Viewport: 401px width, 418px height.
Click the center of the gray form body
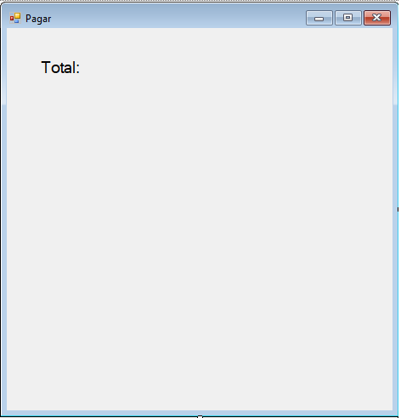[x=200, y=219]
